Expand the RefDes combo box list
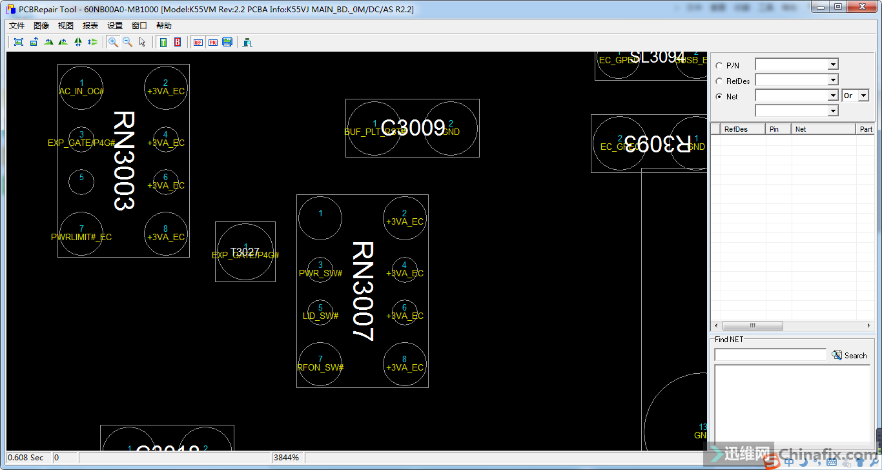The width and height of the screenshot is (882, 470). [x=833, y=80]
